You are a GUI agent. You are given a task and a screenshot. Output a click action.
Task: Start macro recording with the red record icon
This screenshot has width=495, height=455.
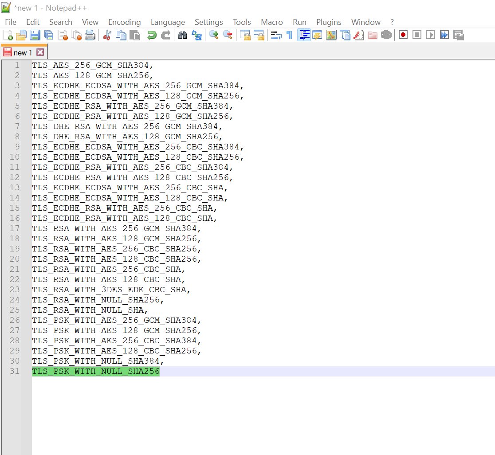coord(403,35)
